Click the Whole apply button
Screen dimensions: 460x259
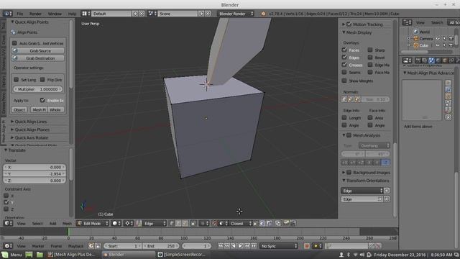coord(55,110)
